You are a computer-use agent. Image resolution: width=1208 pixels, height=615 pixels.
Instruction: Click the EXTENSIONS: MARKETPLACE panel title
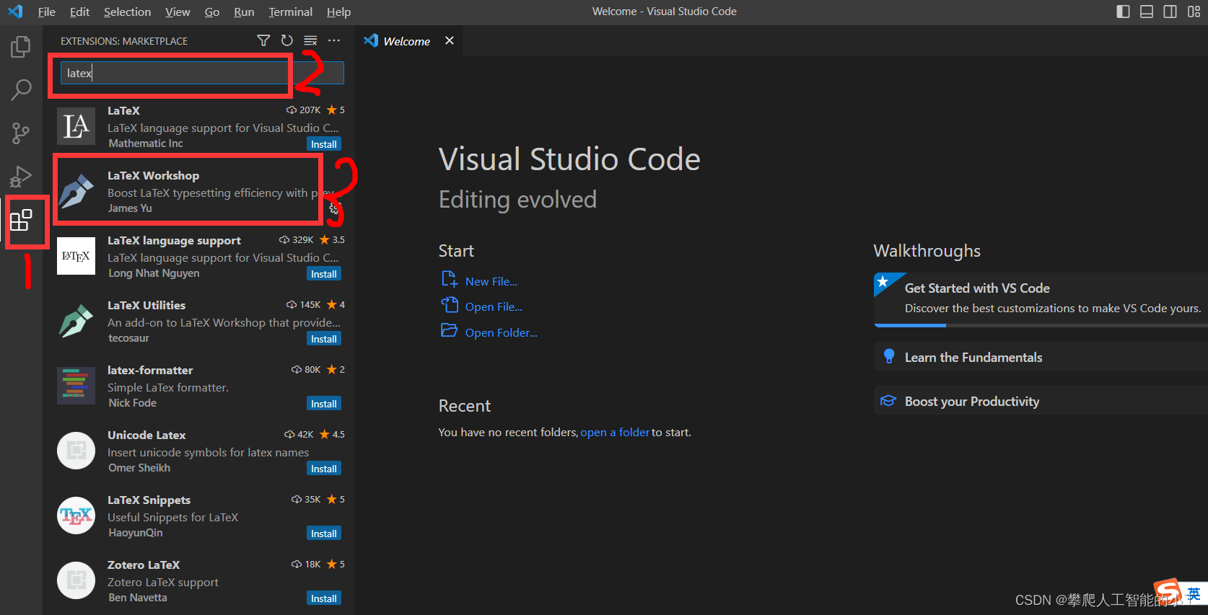point(124,41)
